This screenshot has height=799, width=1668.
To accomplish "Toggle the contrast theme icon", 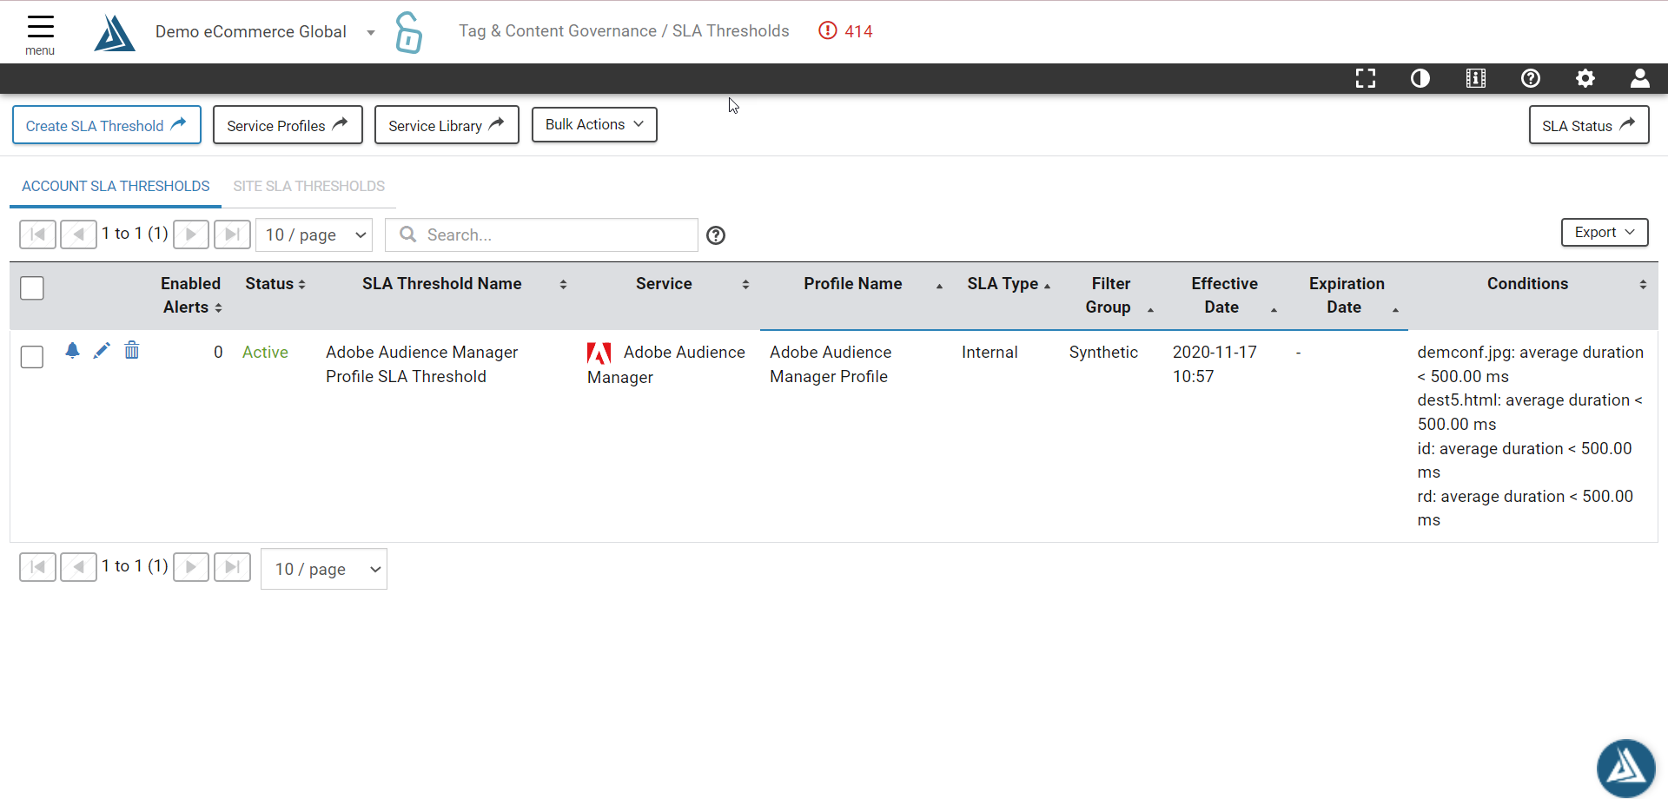I will pos(1420,78).
